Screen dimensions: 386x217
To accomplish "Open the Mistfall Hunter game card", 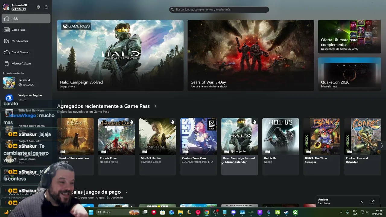I will (157, 146).
